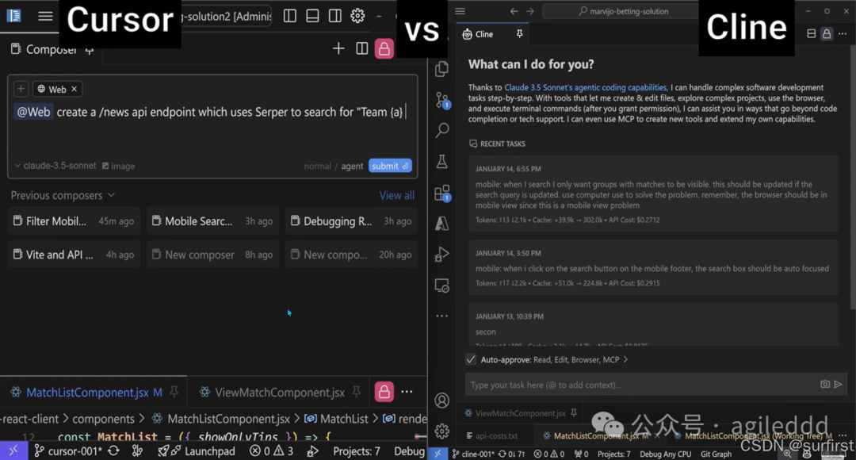Show additional views ellipsis in activity bar

pyautogui.click(x=442, y=316)
